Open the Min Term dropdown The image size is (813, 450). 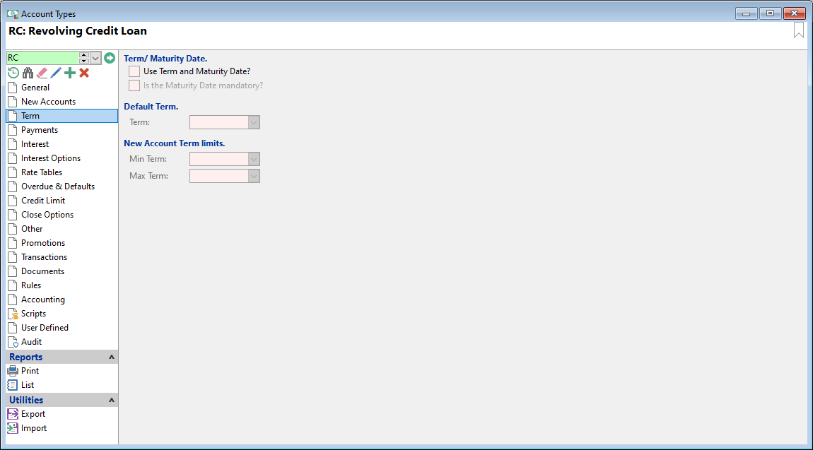[254, 159]
